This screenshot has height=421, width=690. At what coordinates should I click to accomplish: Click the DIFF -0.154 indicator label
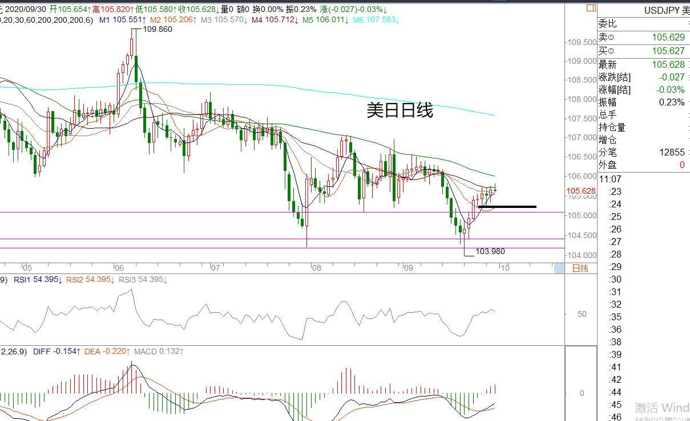(56, 352)
